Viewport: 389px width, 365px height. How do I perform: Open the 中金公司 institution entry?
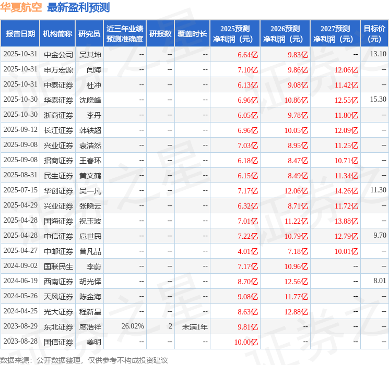tap(58, 54)
